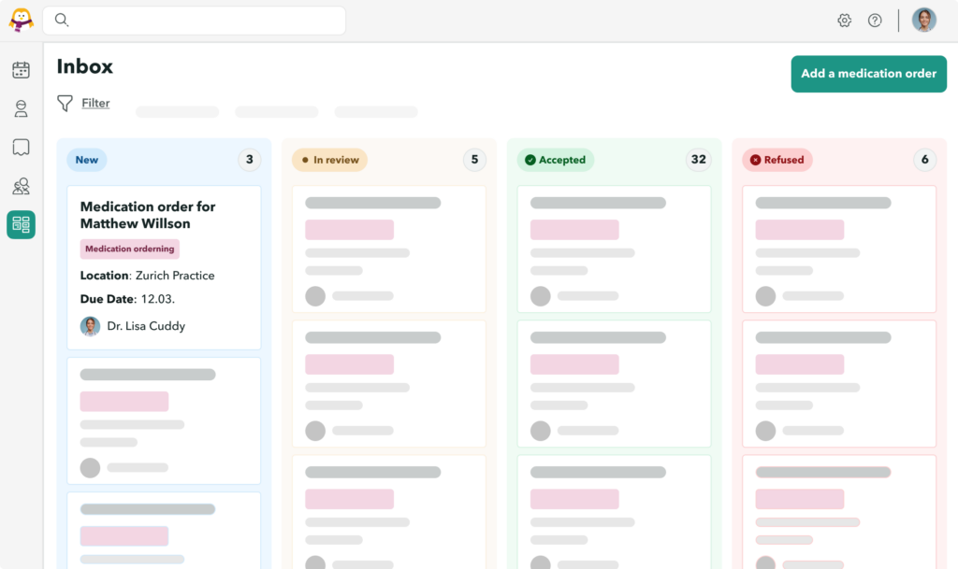Open the bookmark sidebar icon
This screenshot has height=569, width=958.
[x=21, y=147]
